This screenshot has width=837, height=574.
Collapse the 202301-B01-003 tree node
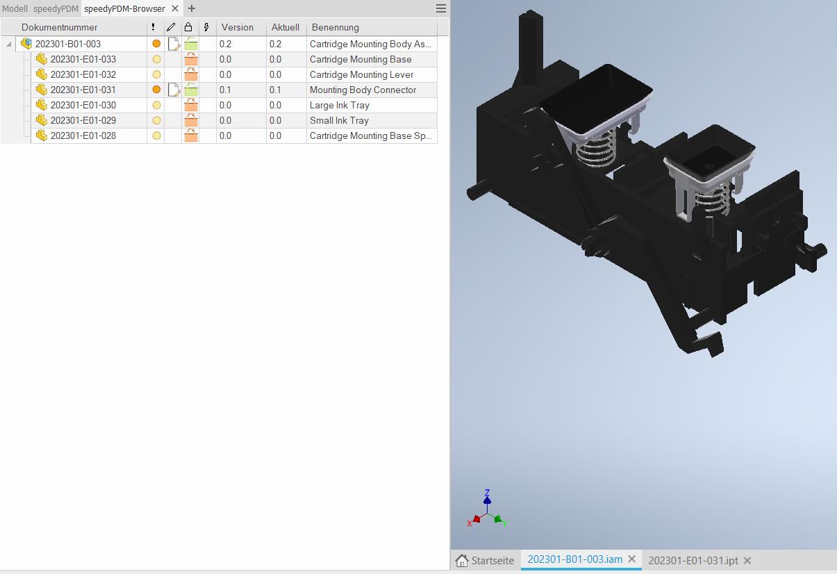point(9,44)
